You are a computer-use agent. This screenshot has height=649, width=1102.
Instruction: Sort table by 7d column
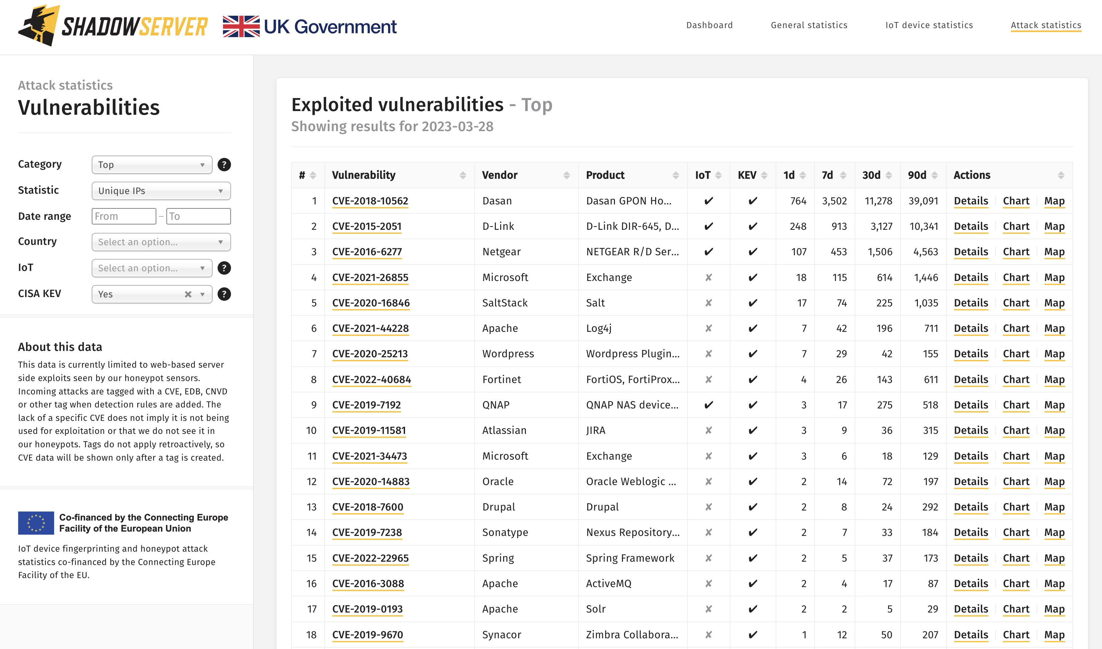click(843, 175)
